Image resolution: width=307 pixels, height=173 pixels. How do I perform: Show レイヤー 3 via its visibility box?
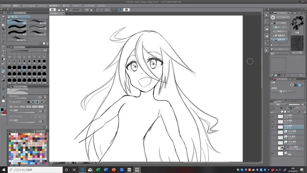[x=272, y=132]
